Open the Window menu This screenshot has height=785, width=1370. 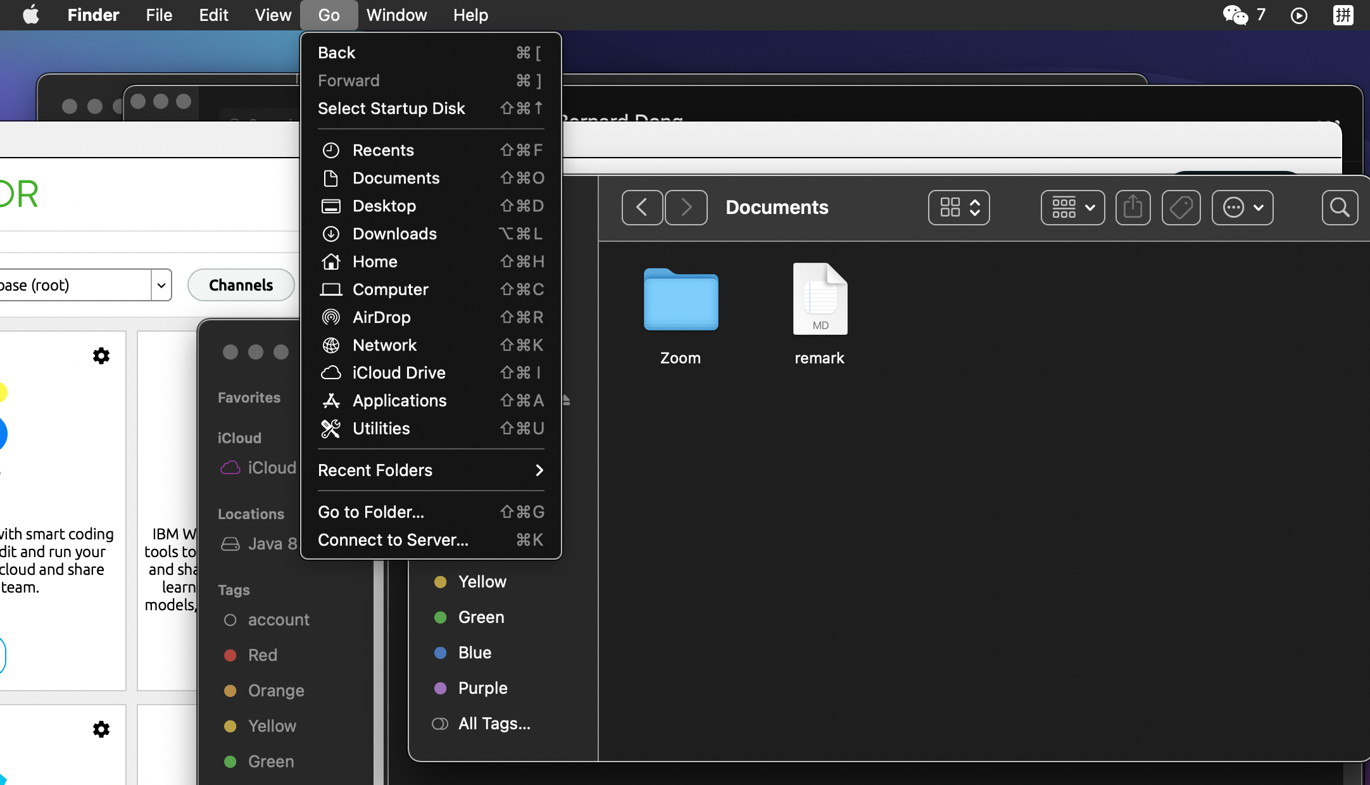(396, 15)
